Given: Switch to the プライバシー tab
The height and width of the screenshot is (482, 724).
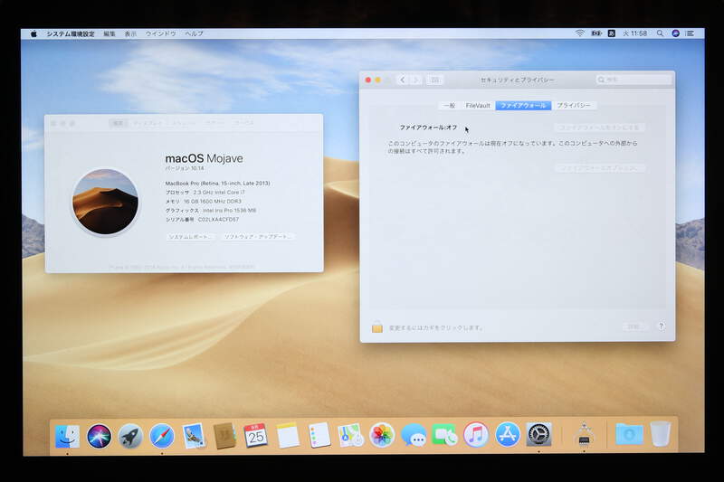Looking at the screenshot, I should (574, 106).
